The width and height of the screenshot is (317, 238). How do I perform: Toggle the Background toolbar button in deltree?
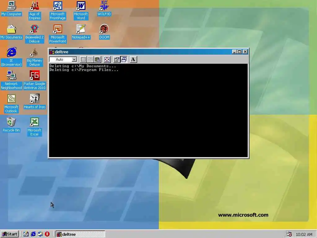click(x=124, y=59)
